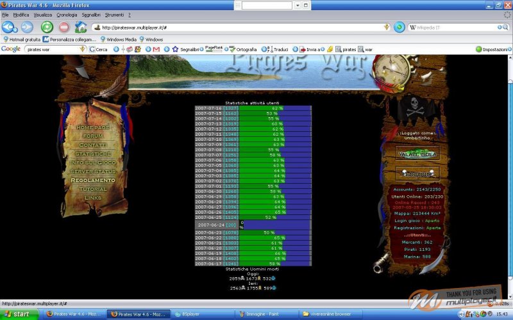The image size is (513, 320).
Task: Click the 2007-06-24 activity bar with 0 %
Action: coord(253,225)
